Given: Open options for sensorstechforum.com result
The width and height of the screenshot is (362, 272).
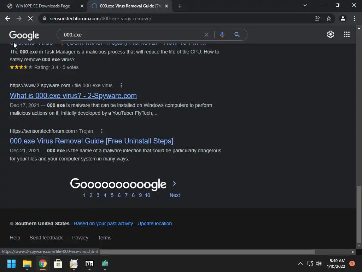Looking at the screenshot, I should pos(102,131).
